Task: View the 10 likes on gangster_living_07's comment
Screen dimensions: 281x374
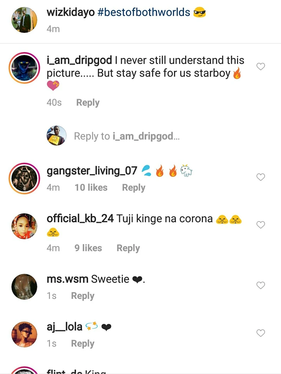Action: 91,188
